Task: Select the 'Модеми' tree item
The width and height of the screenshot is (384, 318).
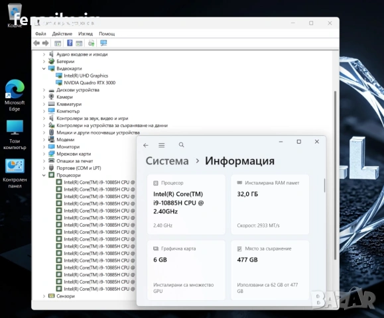Action: [66, 140]
